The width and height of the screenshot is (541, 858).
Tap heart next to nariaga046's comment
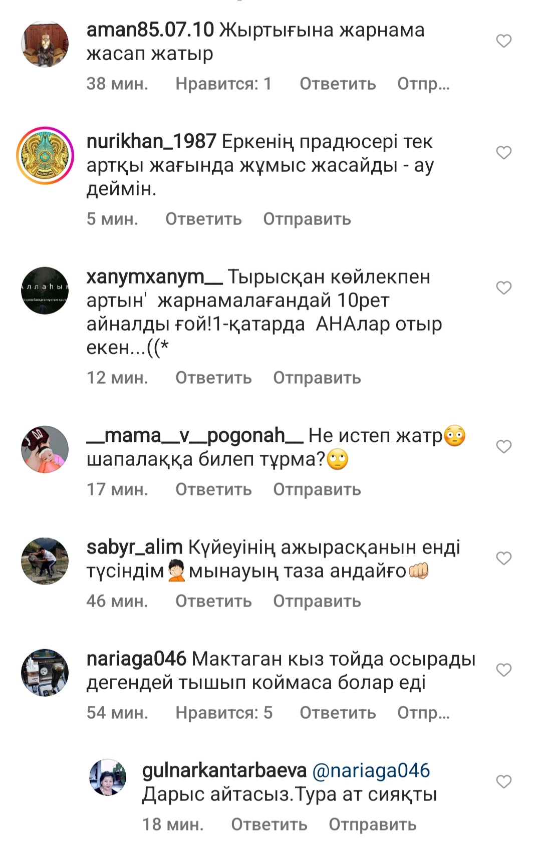coord(503,670)
